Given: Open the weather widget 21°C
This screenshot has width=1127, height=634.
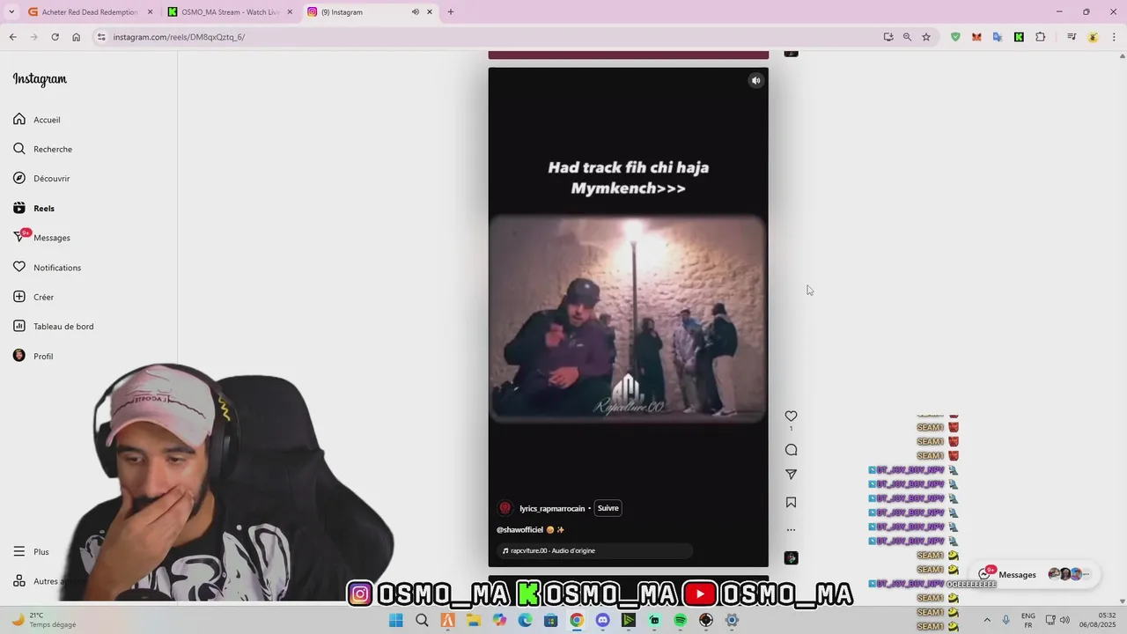Looking at the screenshot, I should [x=44, y=620].
